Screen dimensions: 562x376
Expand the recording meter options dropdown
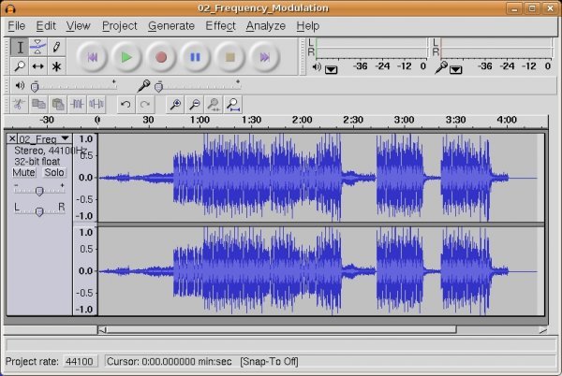pyautogui.click(x=455, y=68)
